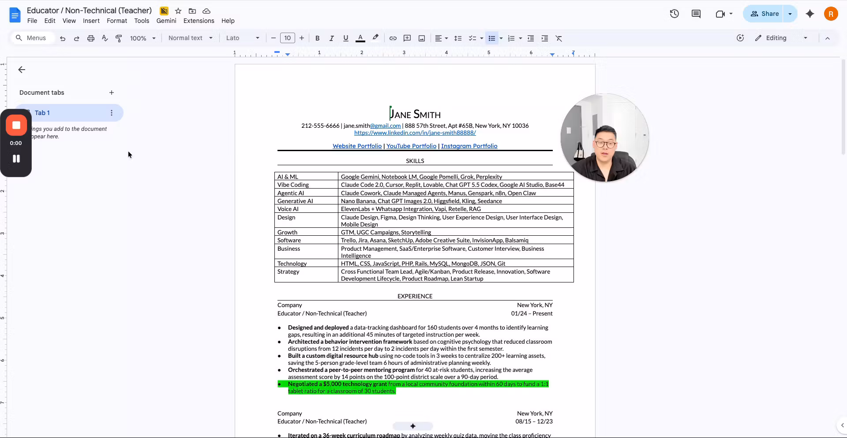Open version history clock icon
Viewport: 847px width, 438px height.
tap(674, 14)
